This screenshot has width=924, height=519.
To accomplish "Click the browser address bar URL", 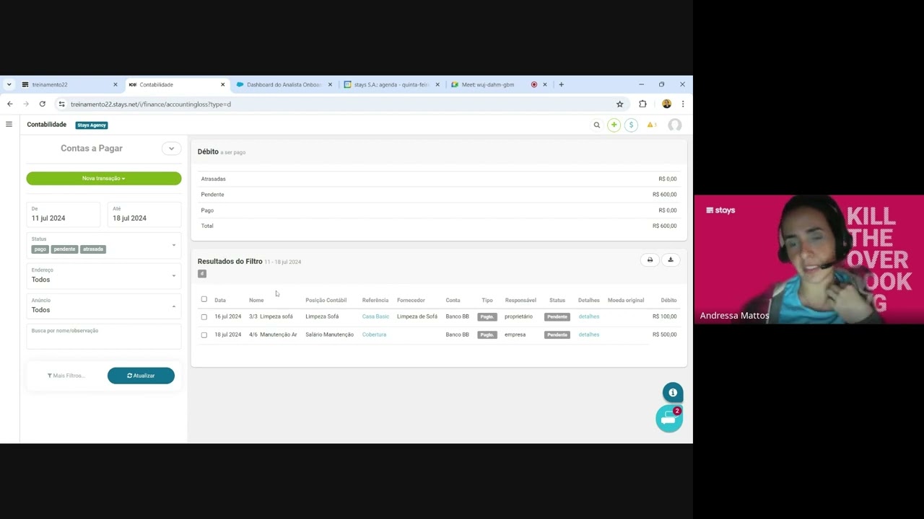I will click(x=151, y=104).
